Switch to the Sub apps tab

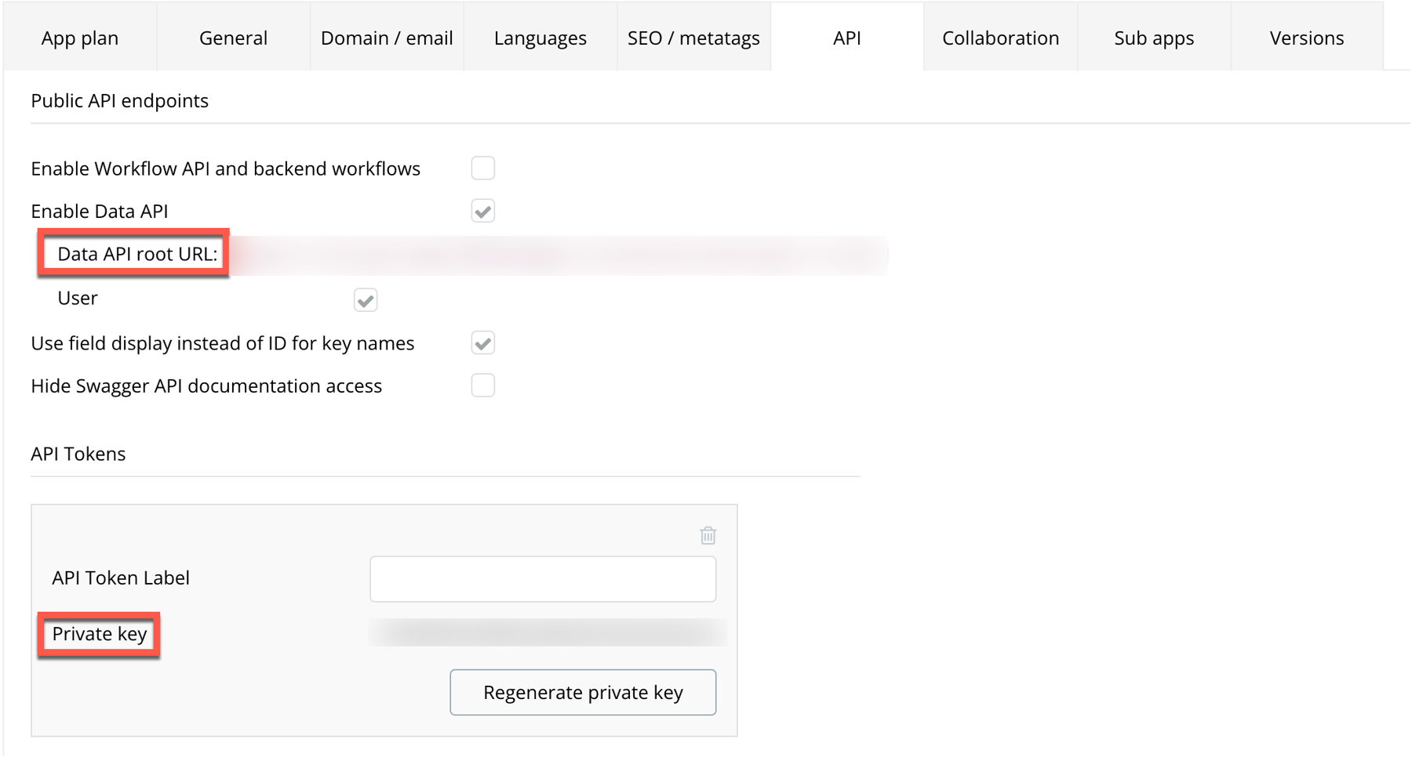[x=1153, y=37]
